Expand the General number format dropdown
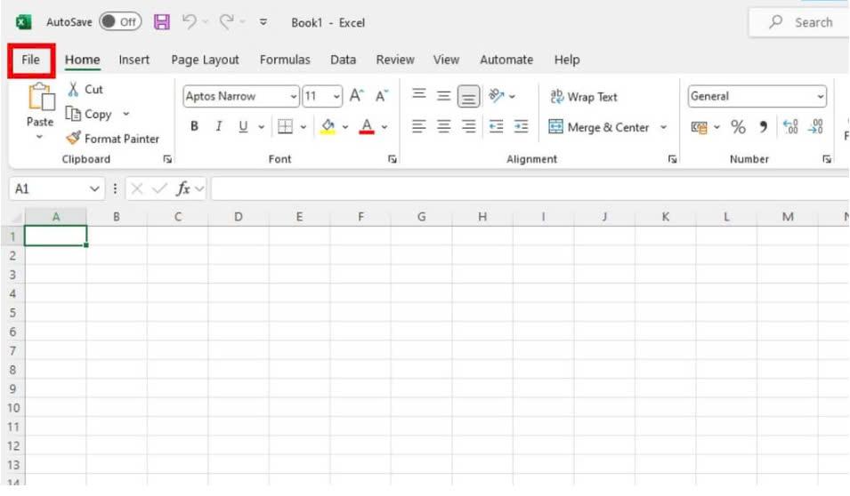 pos(821,97)
